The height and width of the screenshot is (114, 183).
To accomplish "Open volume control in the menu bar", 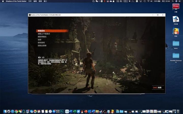I will click(151, 1).
